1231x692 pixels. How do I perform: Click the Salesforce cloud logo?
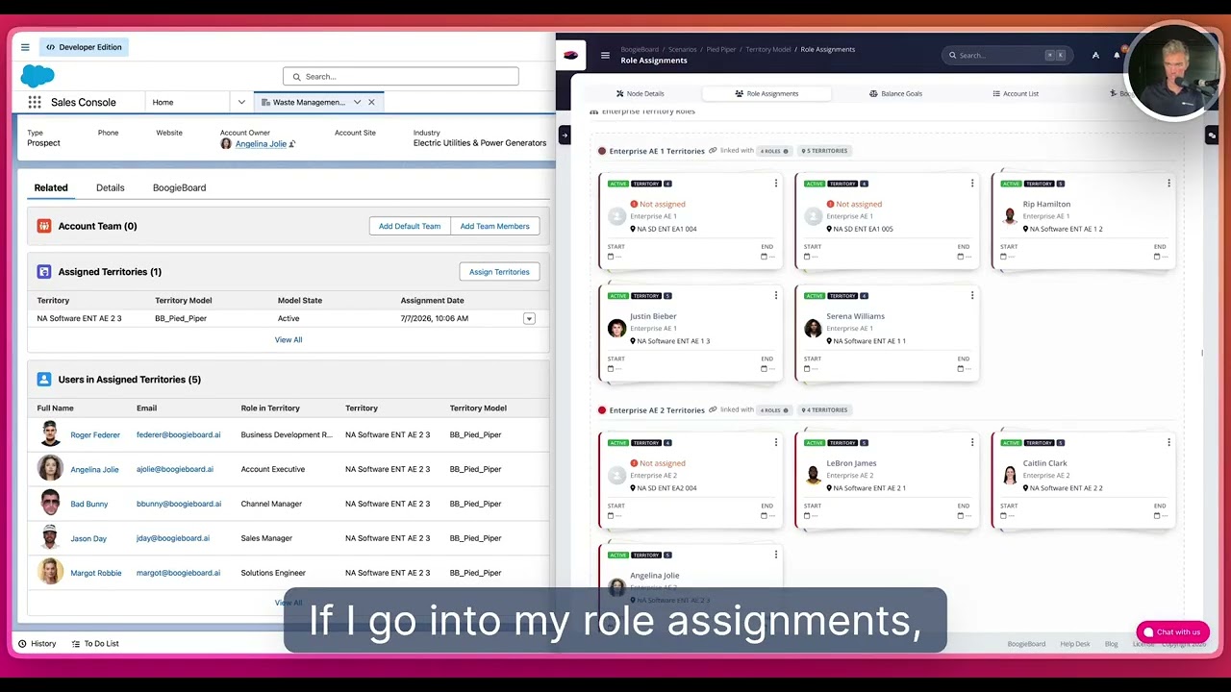coord(38,76)
